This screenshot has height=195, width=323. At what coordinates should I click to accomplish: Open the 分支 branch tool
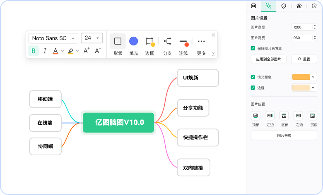(167, 45)
